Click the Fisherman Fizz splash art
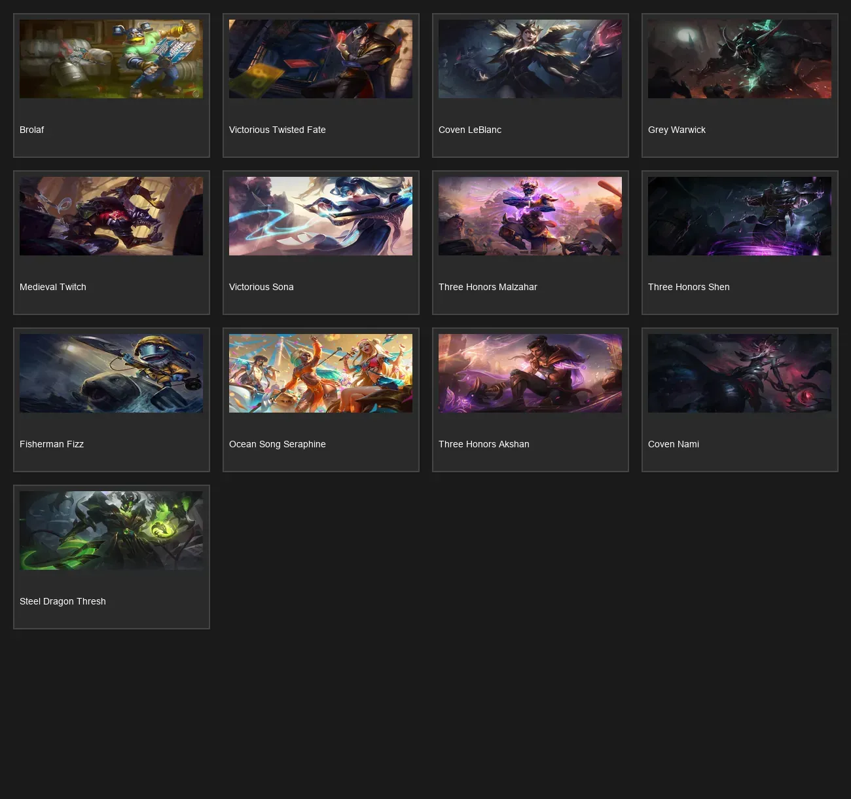Image resolution: width=851 pixels, height=799 pixels. tap(111, 373)
